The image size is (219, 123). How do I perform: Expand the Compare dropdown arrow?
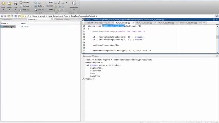click(31, 6)
